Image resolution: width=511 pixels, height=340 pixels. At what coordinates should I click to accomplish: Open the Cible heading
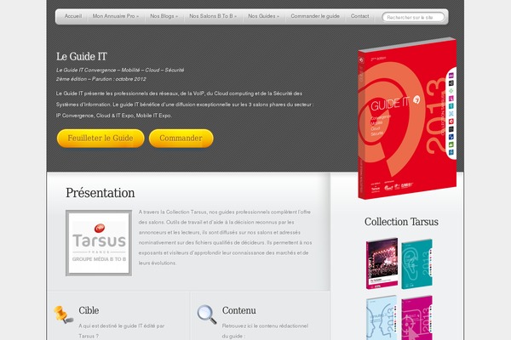[x=89, y=310]
